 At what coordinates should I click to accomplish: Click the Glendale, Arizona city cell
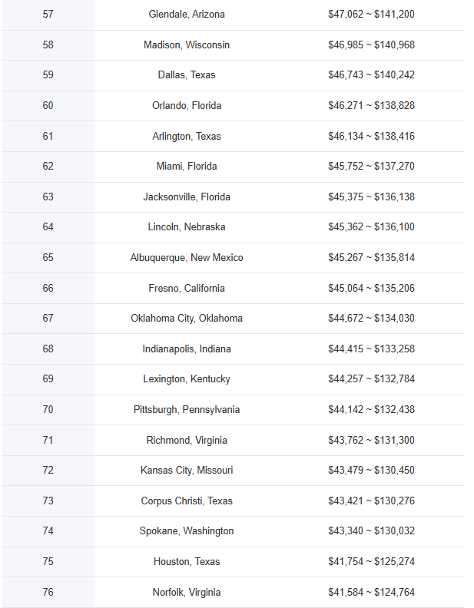click(x=187, y=15)
